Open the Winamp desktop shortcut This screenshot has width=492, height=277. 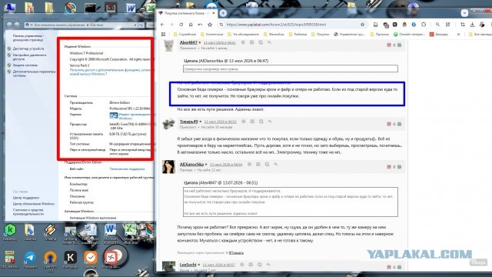click(50, 232)
